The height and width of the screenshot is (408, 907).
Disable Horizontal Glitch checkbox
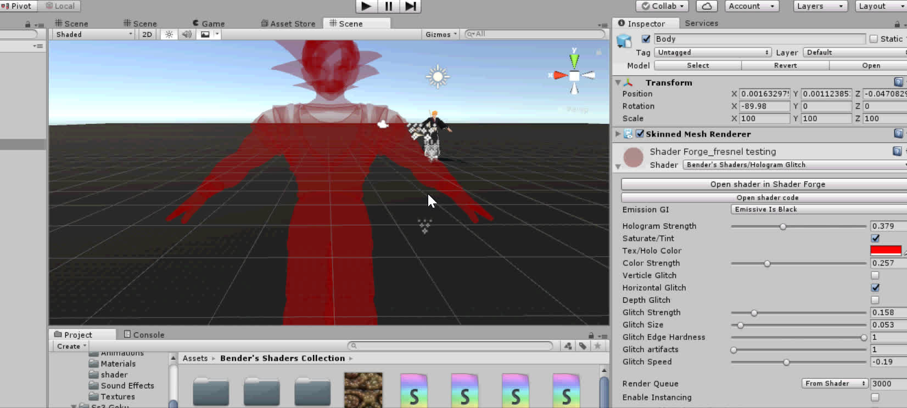(x=875, y=288)
